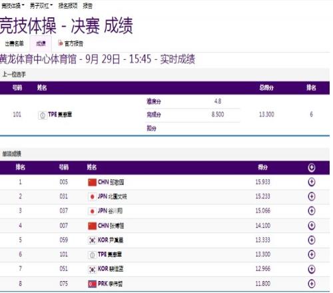Switch to the 出赛名单 tab
The image size is (333, 293).
click(x=15, y=44)
